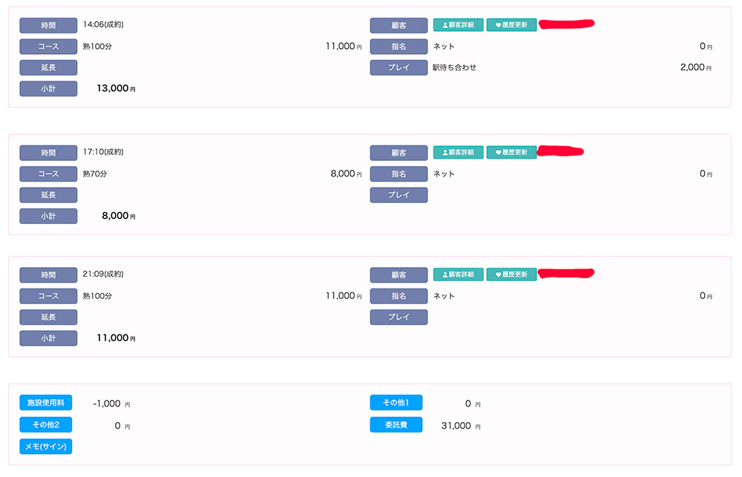
Task: Click the 延長 label of 21:09 booking
Action: (48, 318)
